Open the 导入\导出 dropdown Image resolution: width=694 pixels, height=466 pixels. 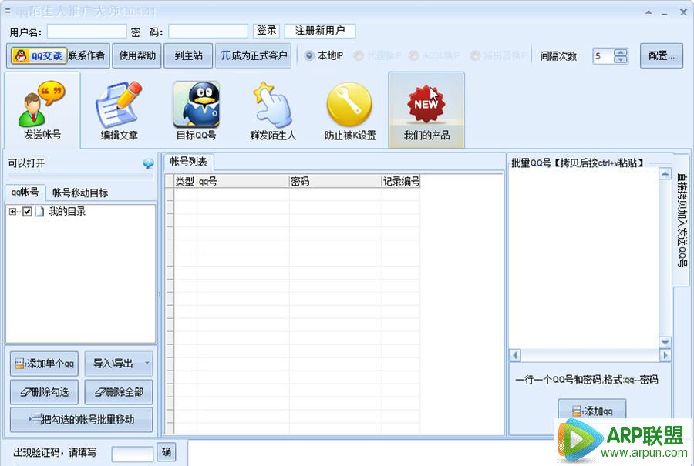[x=119, y=364]
